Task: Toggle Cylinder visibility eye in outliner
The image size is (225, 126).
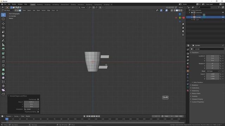Action: 223,17
